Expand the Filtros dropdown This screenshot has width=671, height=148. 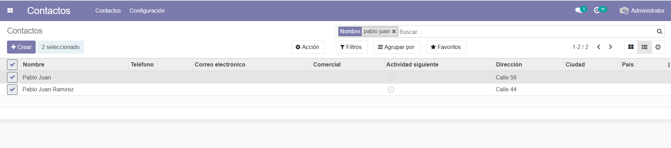[351, 47]
